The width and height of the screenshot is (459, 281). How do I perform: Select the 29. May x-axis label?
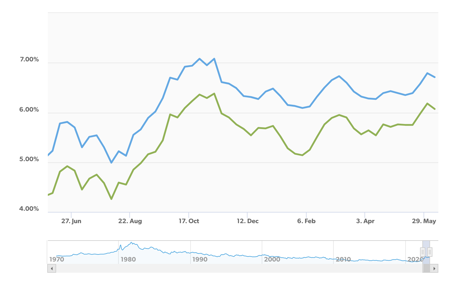[x=424, y=221]
